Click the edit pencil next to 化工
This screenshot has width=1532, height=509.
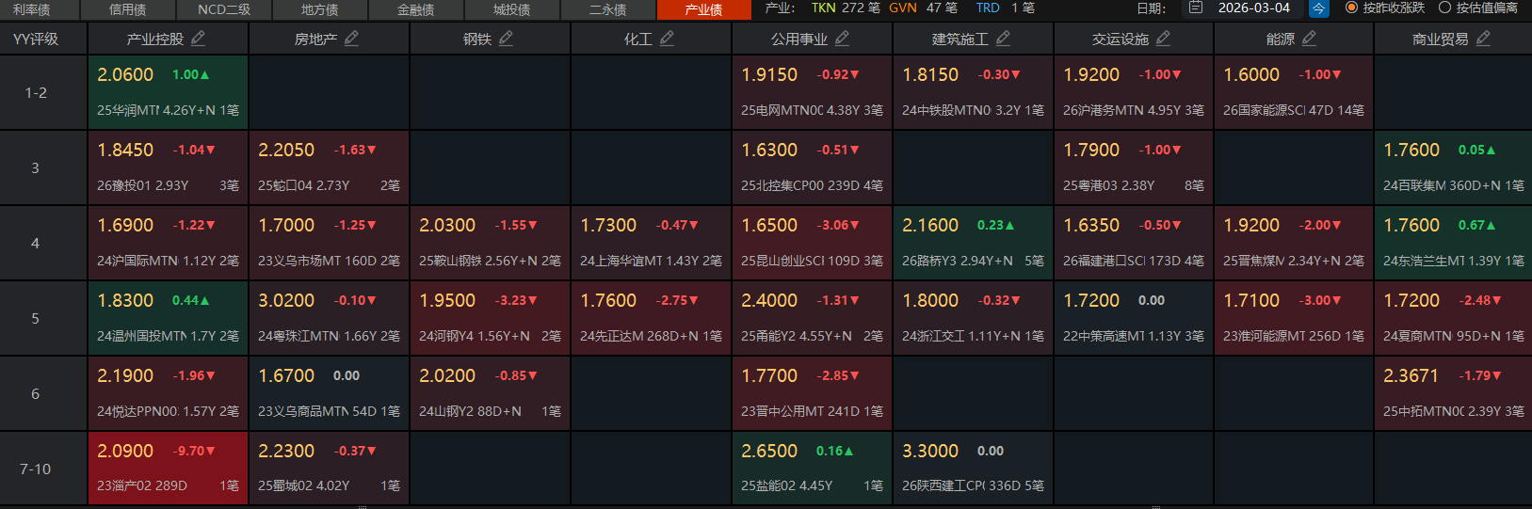tap(667, 39)
